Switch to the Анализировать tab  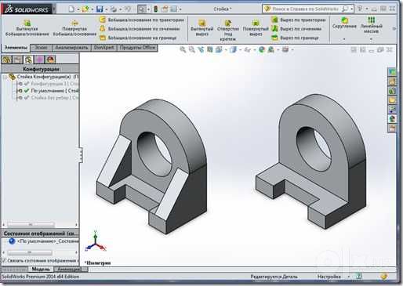[71, 48]
